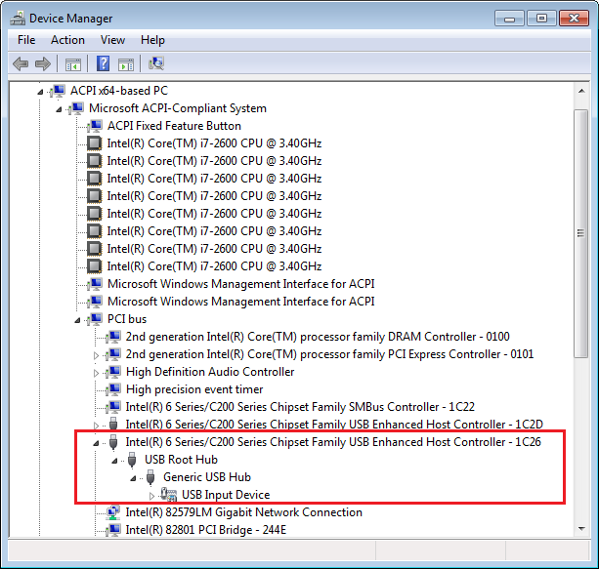
Task: Open the Action menu
Action: tap(67, 40)
